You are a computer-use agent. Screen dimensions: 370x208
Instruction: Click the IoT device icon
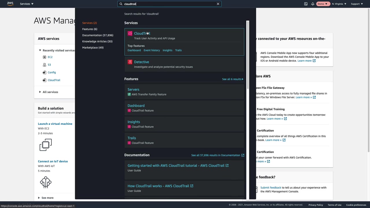click(46, 182)
